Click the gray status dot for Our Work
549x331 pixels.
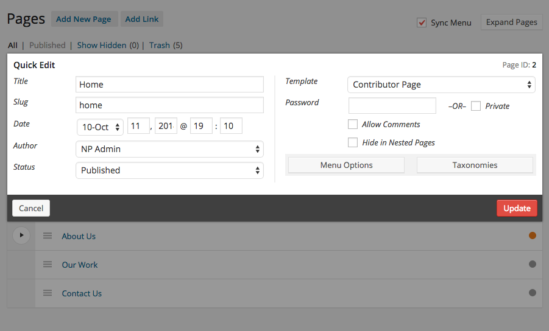532,264
